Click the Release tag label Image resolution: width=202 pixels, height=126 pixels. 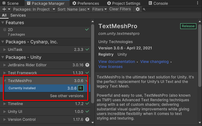pos(188,26)
